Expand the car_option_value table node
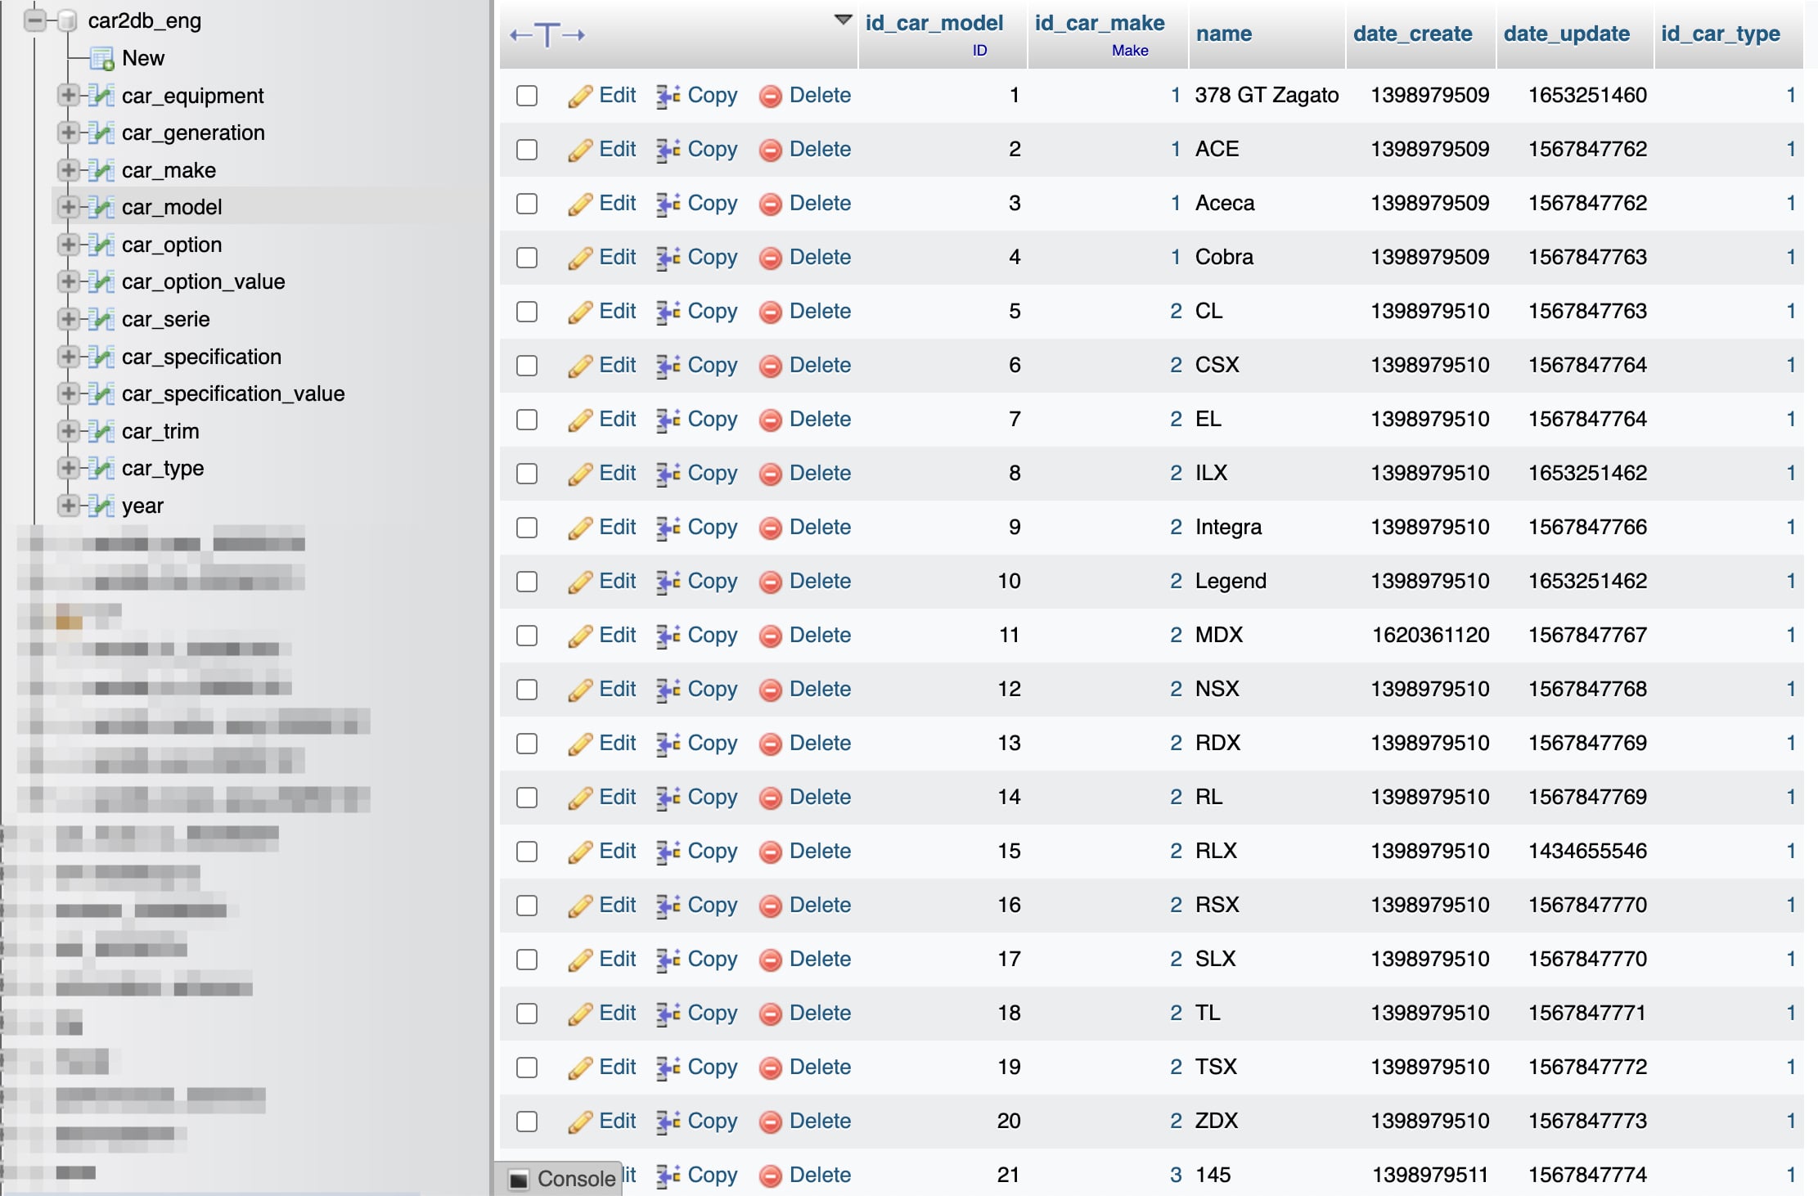This screenshot has height=1196, width=1818. click(x=69, y=281)
